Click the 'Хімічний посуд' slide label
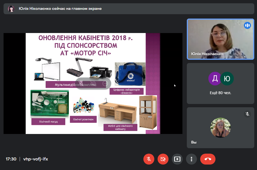The height and width of the screenshot is (170, 257). click(x=48, y=121)
